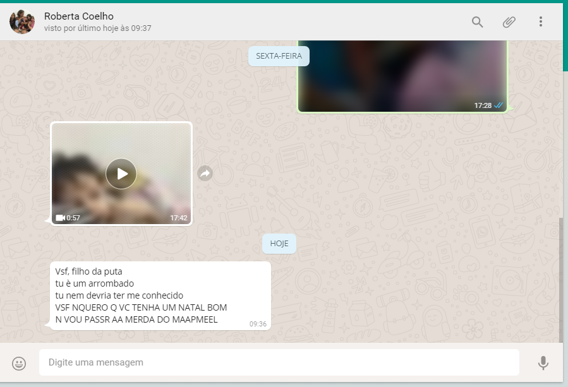The image size is (568, 387).
Task: Open Roberta Coelho's profile picture
Action: [22, 21]
